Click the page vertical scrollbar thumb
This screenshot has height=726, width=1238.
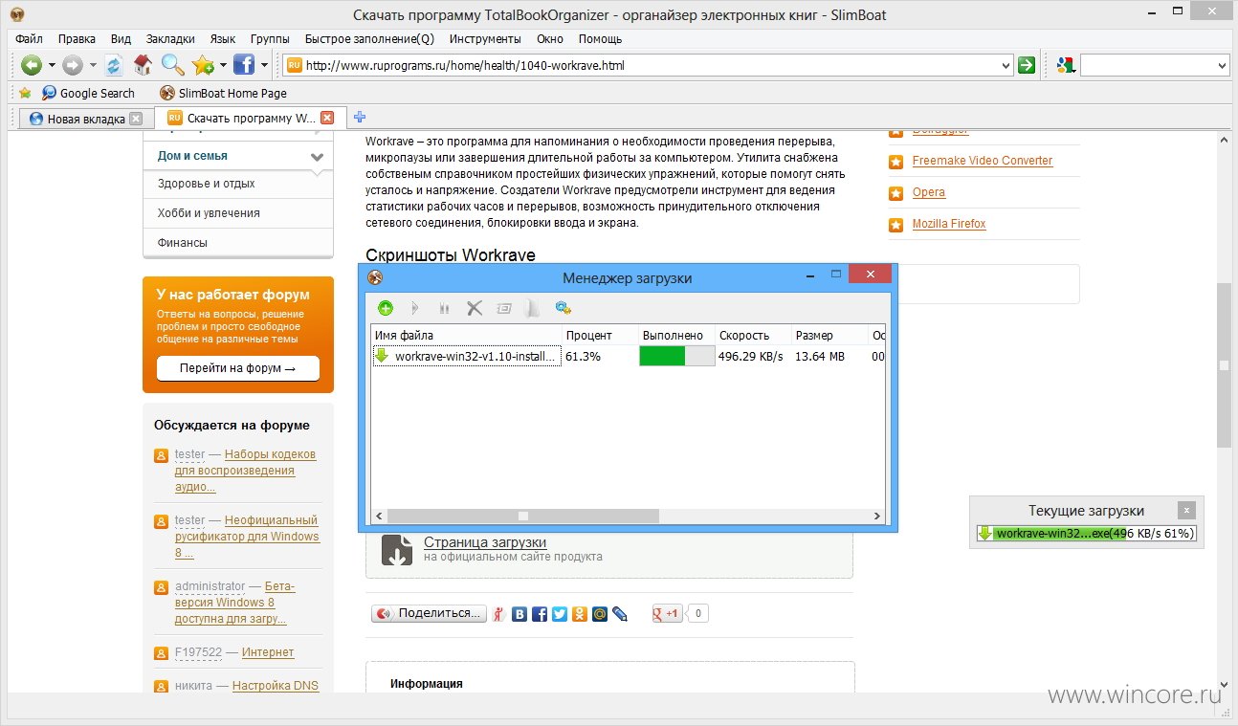1224,365
